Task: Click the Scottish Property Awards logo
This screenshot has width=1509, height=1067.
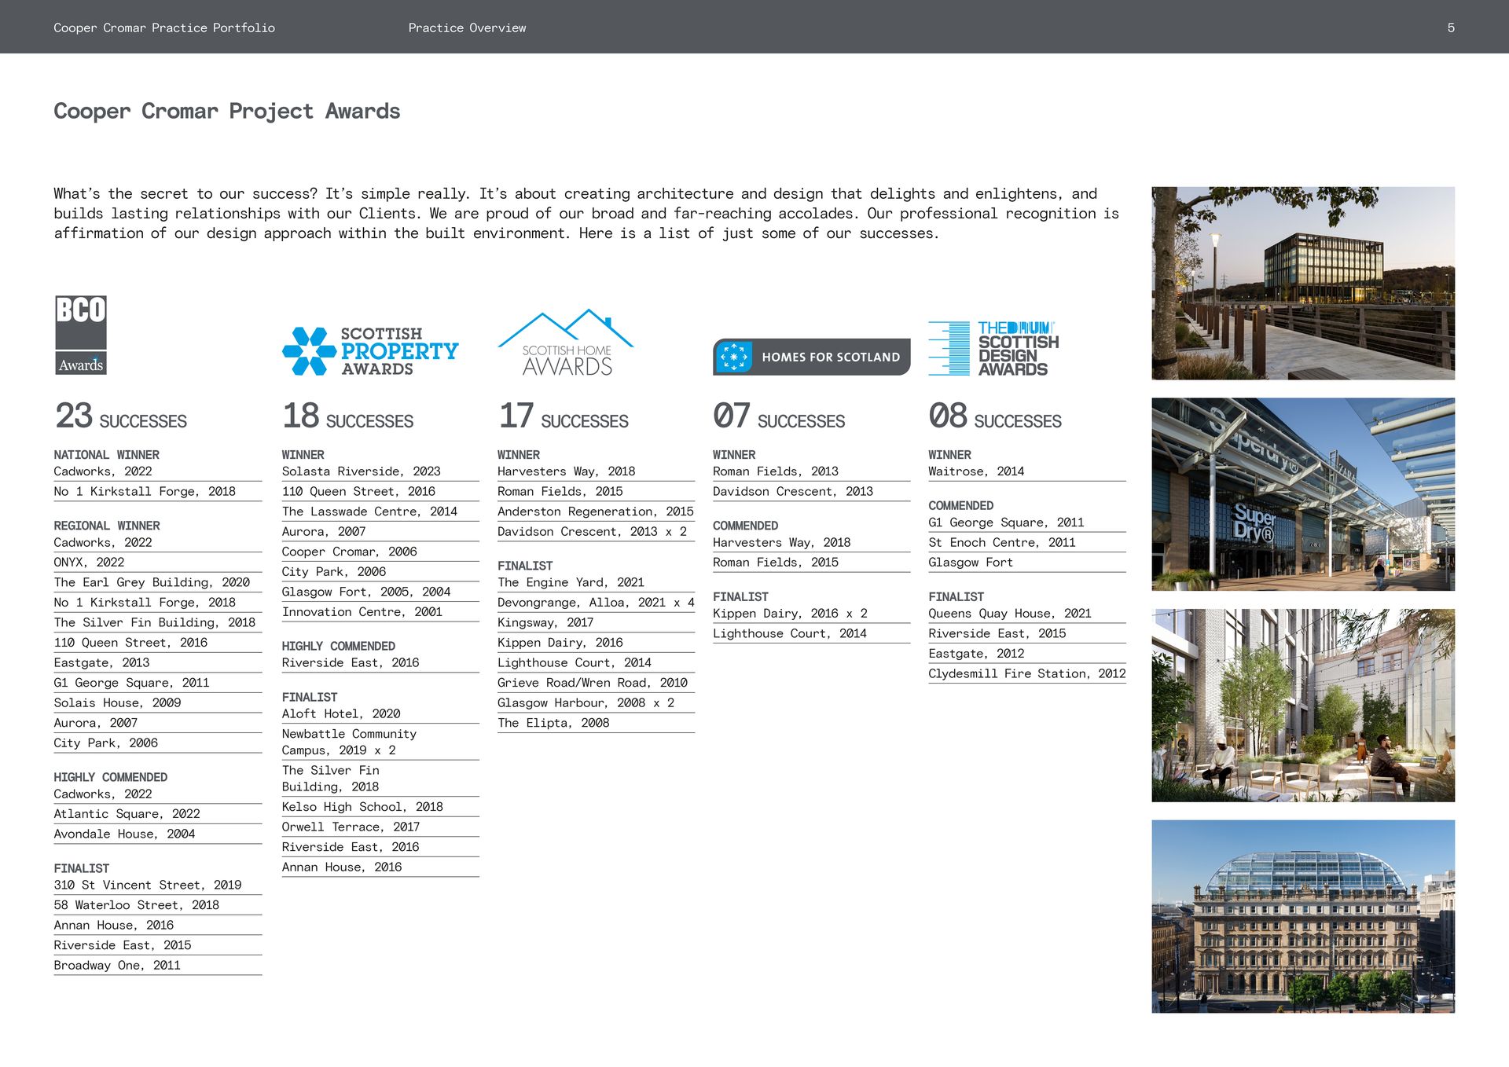Action: tap(370, 350)
